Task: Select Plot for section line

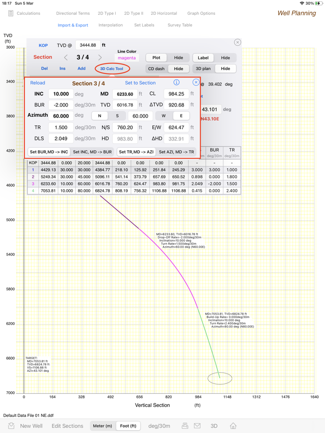Action: (156, 57)
